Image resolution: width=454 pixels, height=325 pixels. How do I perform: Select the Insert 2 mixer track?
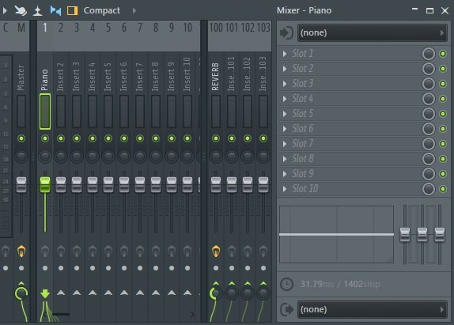point(61,77)
